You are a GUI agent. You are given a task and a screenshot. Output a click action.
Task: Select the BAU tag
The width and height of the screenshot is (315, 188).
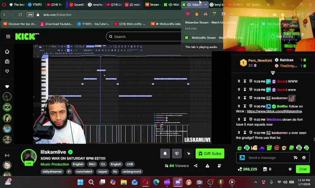[92, 164]
